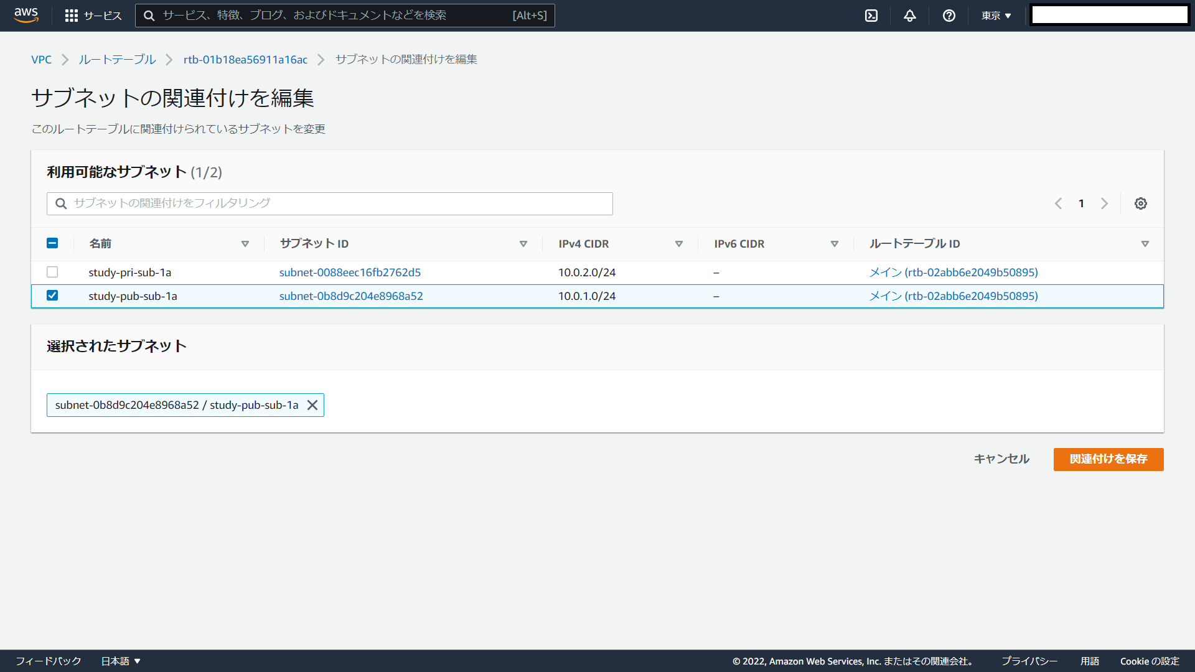Click the help question mark icon

949,16
